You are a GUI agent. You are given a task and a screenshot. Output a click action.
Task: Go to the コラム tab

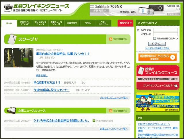88,23
